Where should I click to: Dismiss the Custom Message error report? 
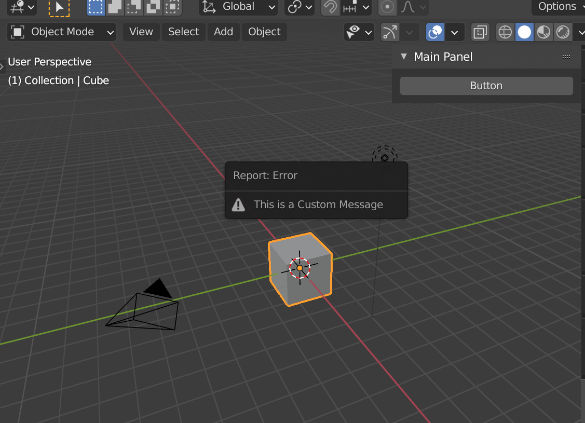coord(316,204)
